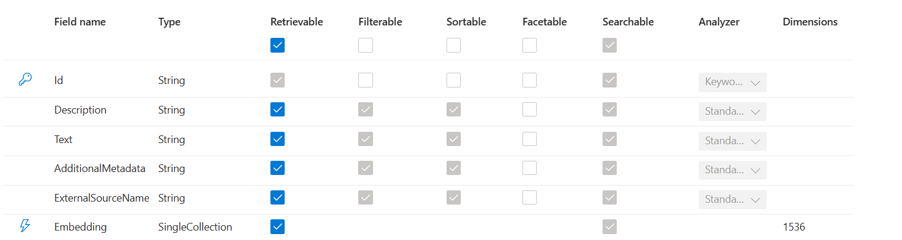The height and width of the screenshot is (240, 902).
Task: Enable Filterable for the Id field
Action: point(366,80)
